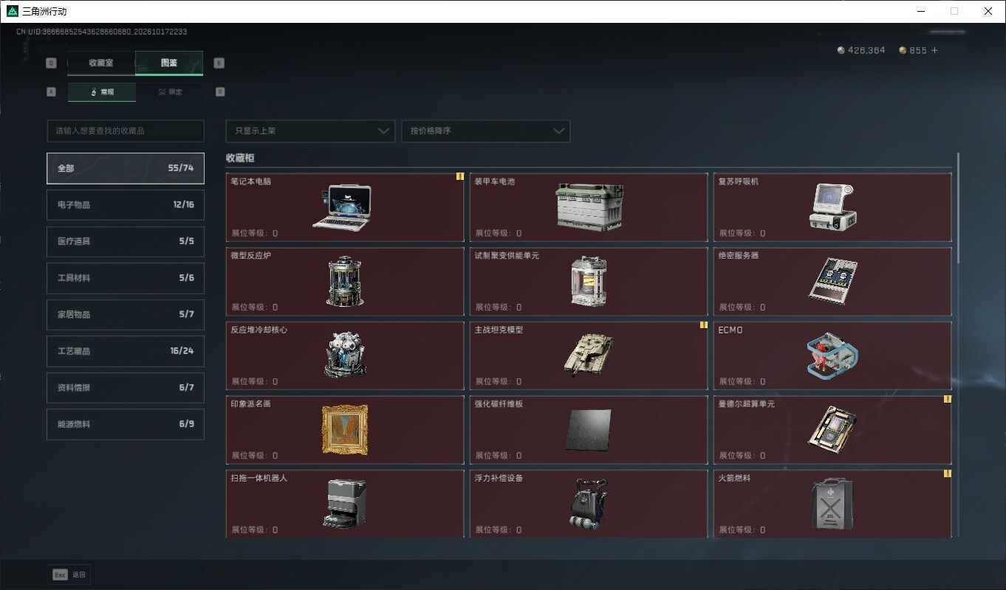Open the 只显示上架 filter dropdown
This screenshot has width=1006, height=590.
click(x=310, y=131)
